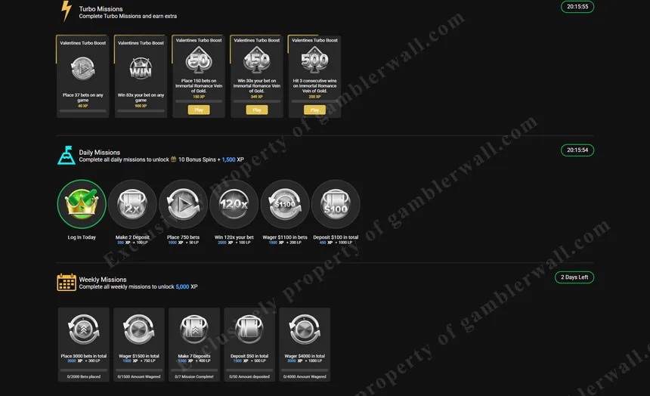
Task: Click the 'Weekly Missions' heading
Action: [103, 280]
